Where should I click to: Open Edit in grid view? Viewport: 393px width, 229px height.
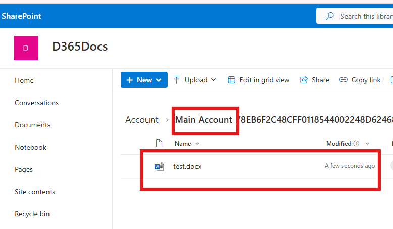click(x=259, y=80)
